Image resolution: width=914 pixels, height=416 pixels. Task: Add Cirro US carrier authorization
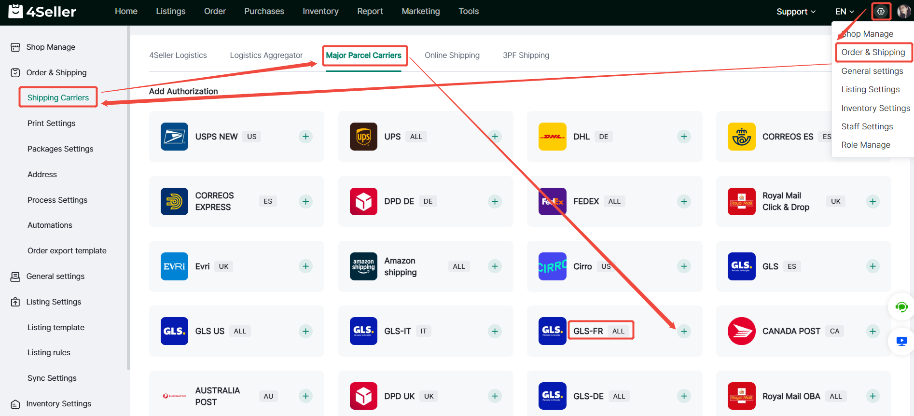tap(684, 266)
